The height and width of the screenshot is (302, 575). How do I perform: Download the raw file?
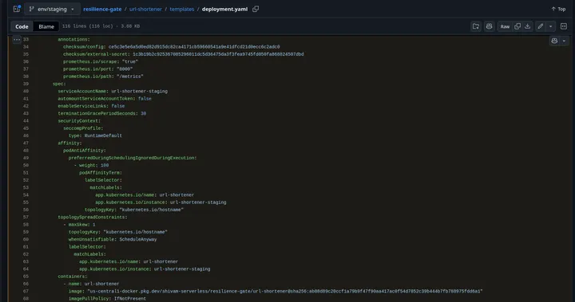coord(527,26)
